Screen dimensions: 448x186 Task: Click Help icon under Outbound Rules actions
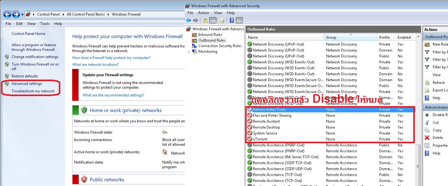coord(427,98)
